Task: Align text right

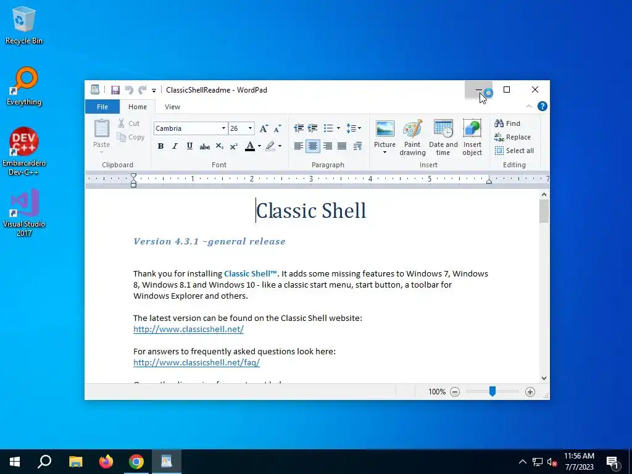Action: (x=328, y=146)
